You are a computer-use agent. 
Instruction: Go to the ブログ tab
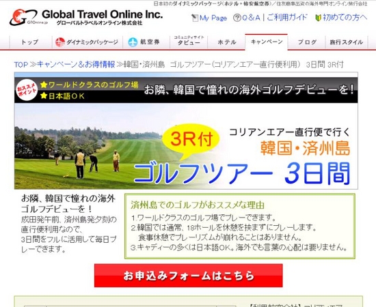point(307,42)
